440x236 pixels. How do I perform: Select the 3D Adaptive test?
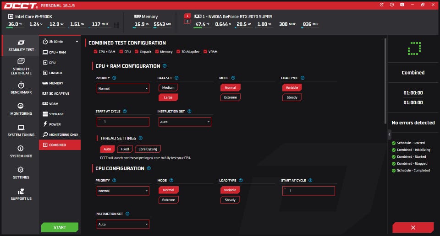pos(60,93)
